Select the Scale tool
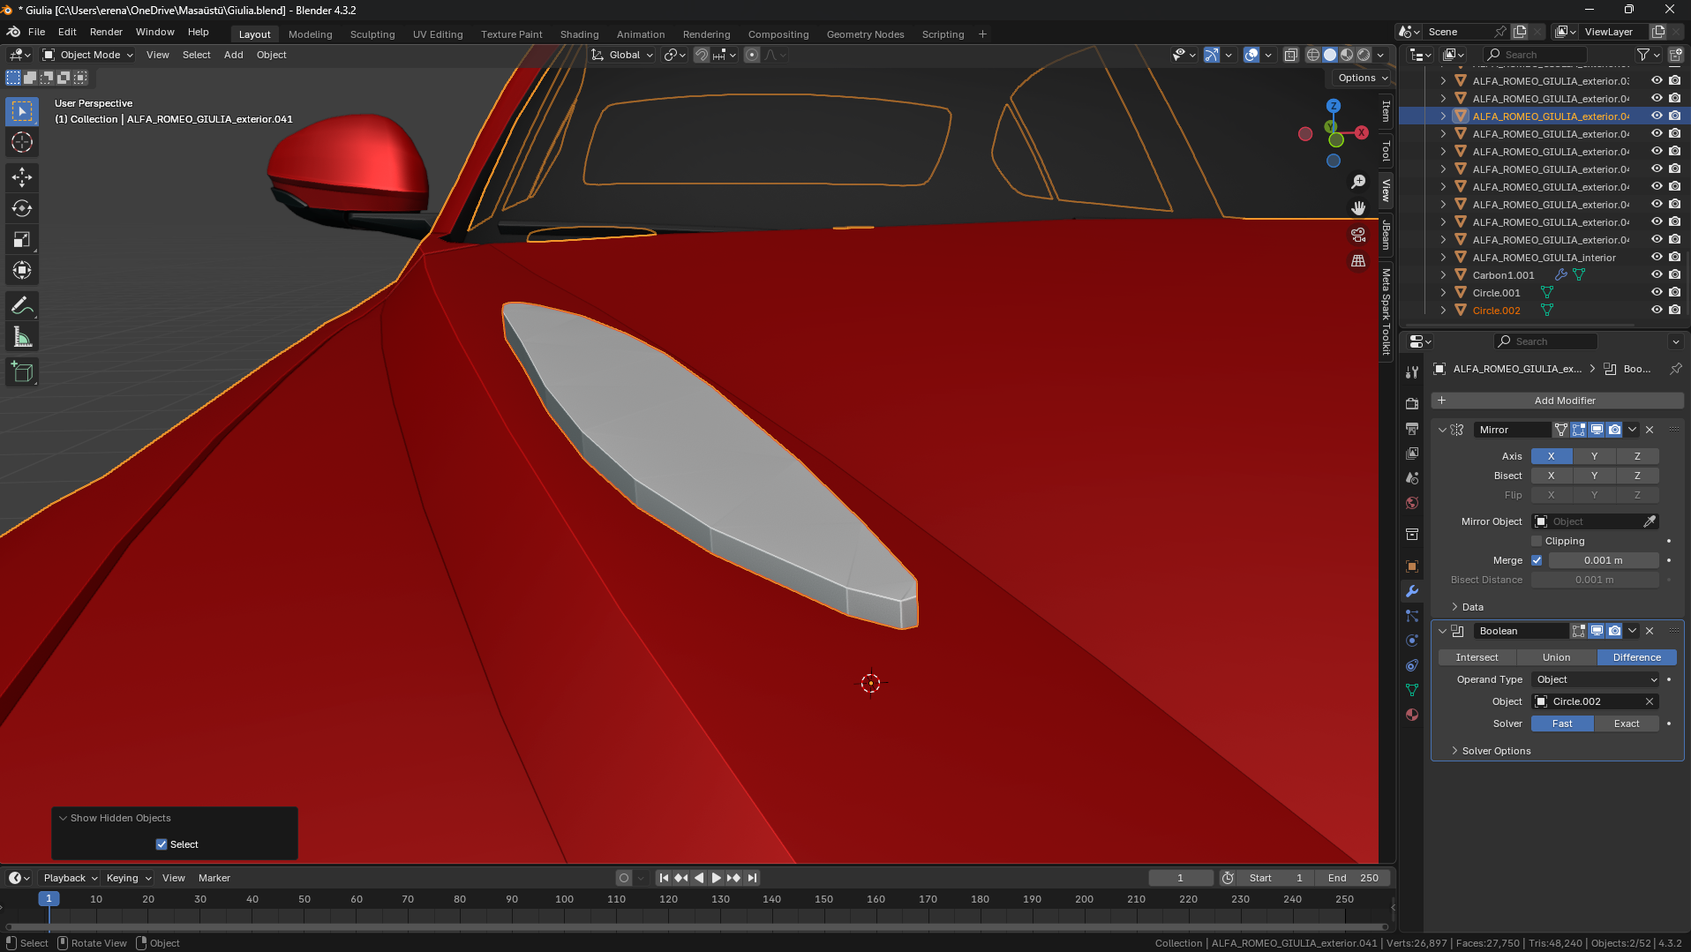Screen dimensions: 1691x952 [x=22, y=240]
